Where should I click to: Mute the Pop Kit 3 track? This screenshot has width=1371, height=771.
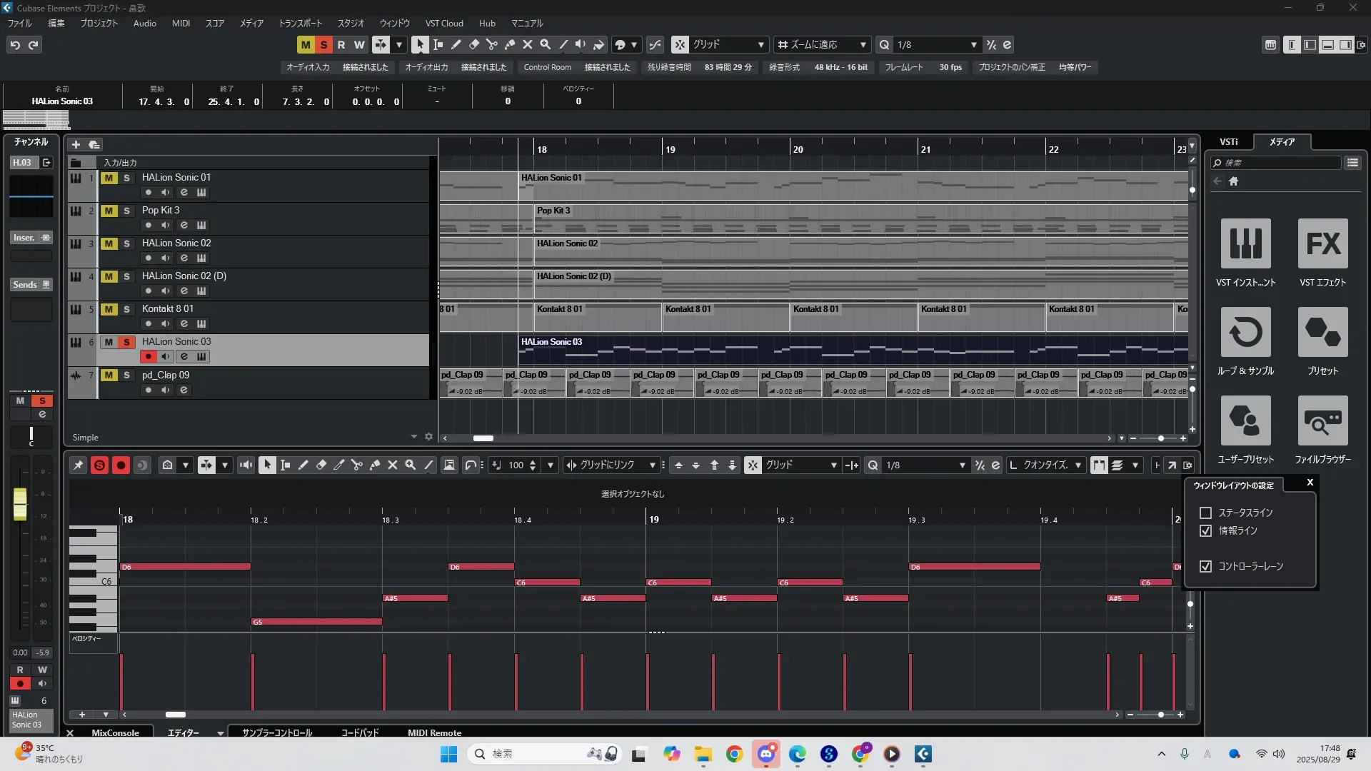109,211
